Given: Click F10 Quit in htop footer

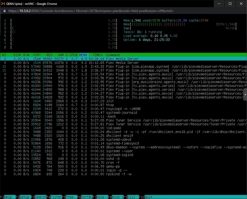Looking at the screenshot, I should pyautogui.click(x=146, y=197).
